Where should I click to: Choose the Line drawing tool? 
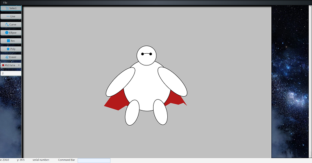tap(11, 17)
